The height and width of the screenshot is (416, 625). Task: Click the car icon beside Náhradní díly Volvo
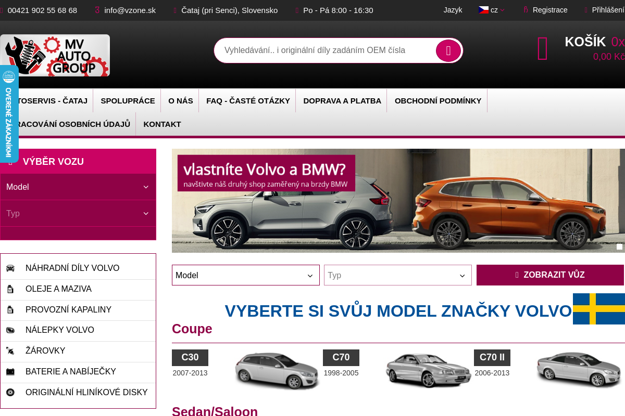(10, 268)
